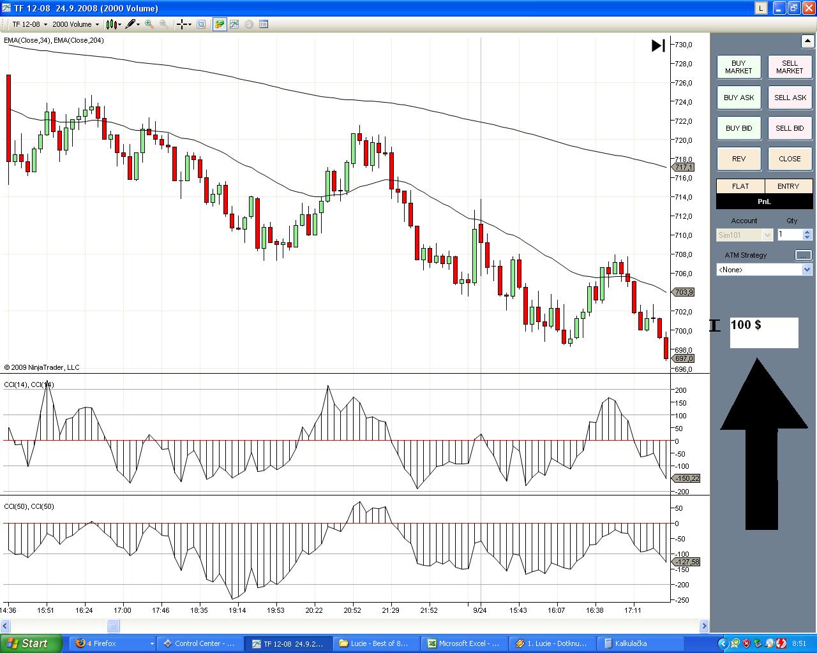
Task: Jump to latest bar arrow on chart
Action: pyautogui.click(x=658, y=45)
